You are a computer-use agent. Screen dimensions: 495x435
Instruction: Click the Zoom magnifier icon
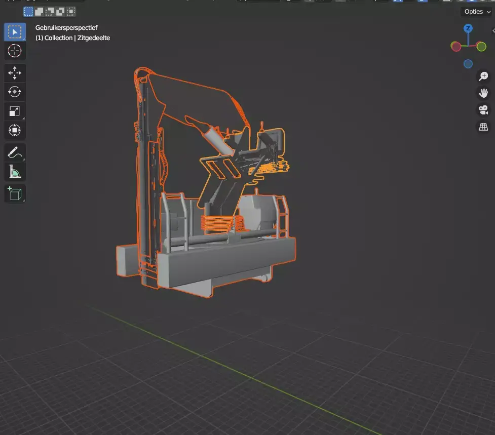pyautogui.click(x=483, y=75)
